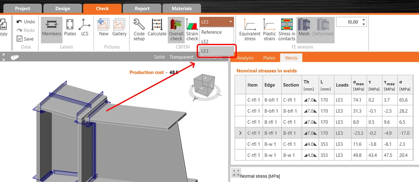Viewport: 419px width, 182px height.
Task: Increase the deformation scale value stepper
Action: click(x=364, y=20)
